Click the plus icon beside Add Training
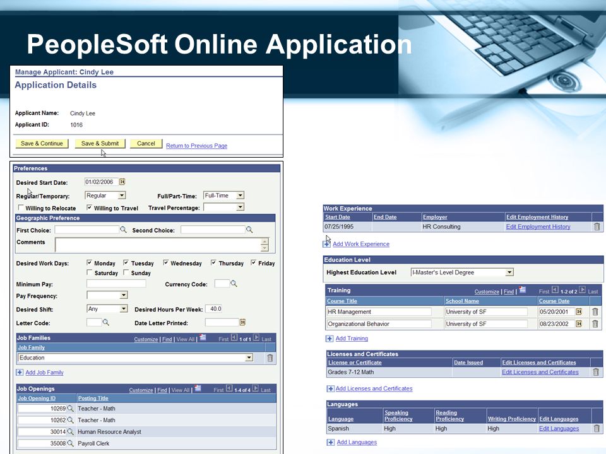This screenshot has width=606, height=454. [x=330, y=339]
